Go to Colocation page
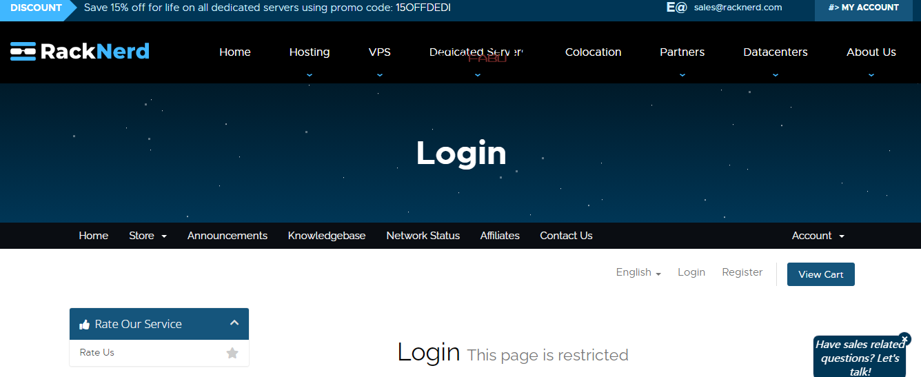Viewport: 921px width, 377px height. point(593,52)
